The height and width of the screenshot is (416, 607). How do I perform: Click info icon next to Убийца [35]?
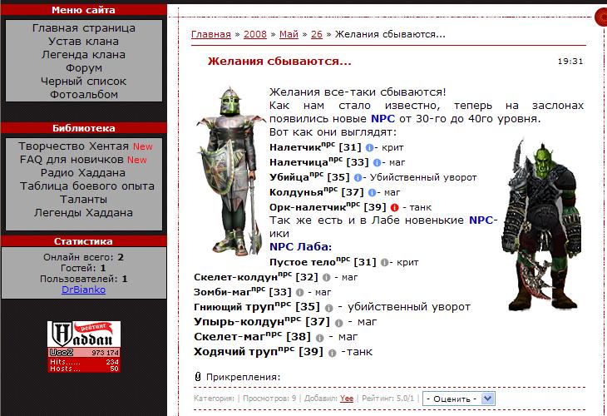click(x=358, y=177)
